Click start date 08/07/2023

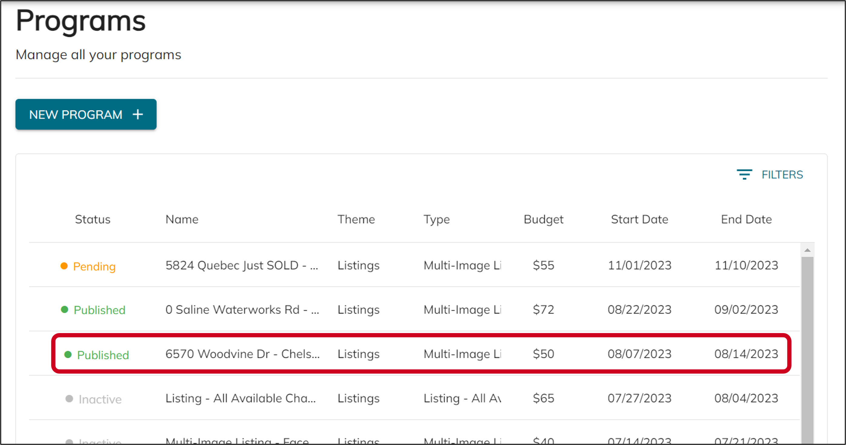(639, 354)
